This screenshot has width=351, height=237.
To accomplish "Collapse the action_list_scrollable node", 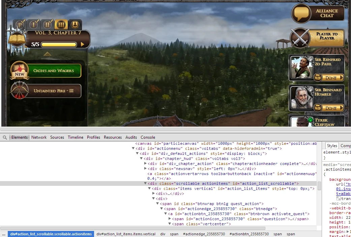I will pyautogui.click(x=145, y=183).
